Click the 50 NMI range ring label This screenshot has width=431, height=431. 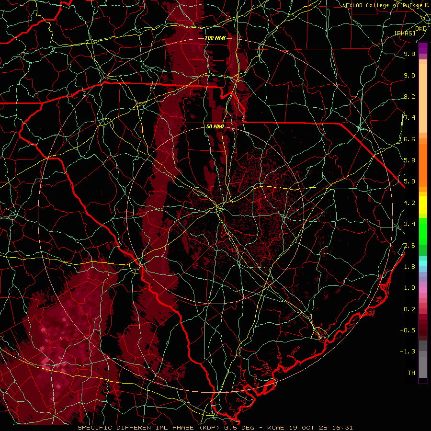[x=215, y=126]
